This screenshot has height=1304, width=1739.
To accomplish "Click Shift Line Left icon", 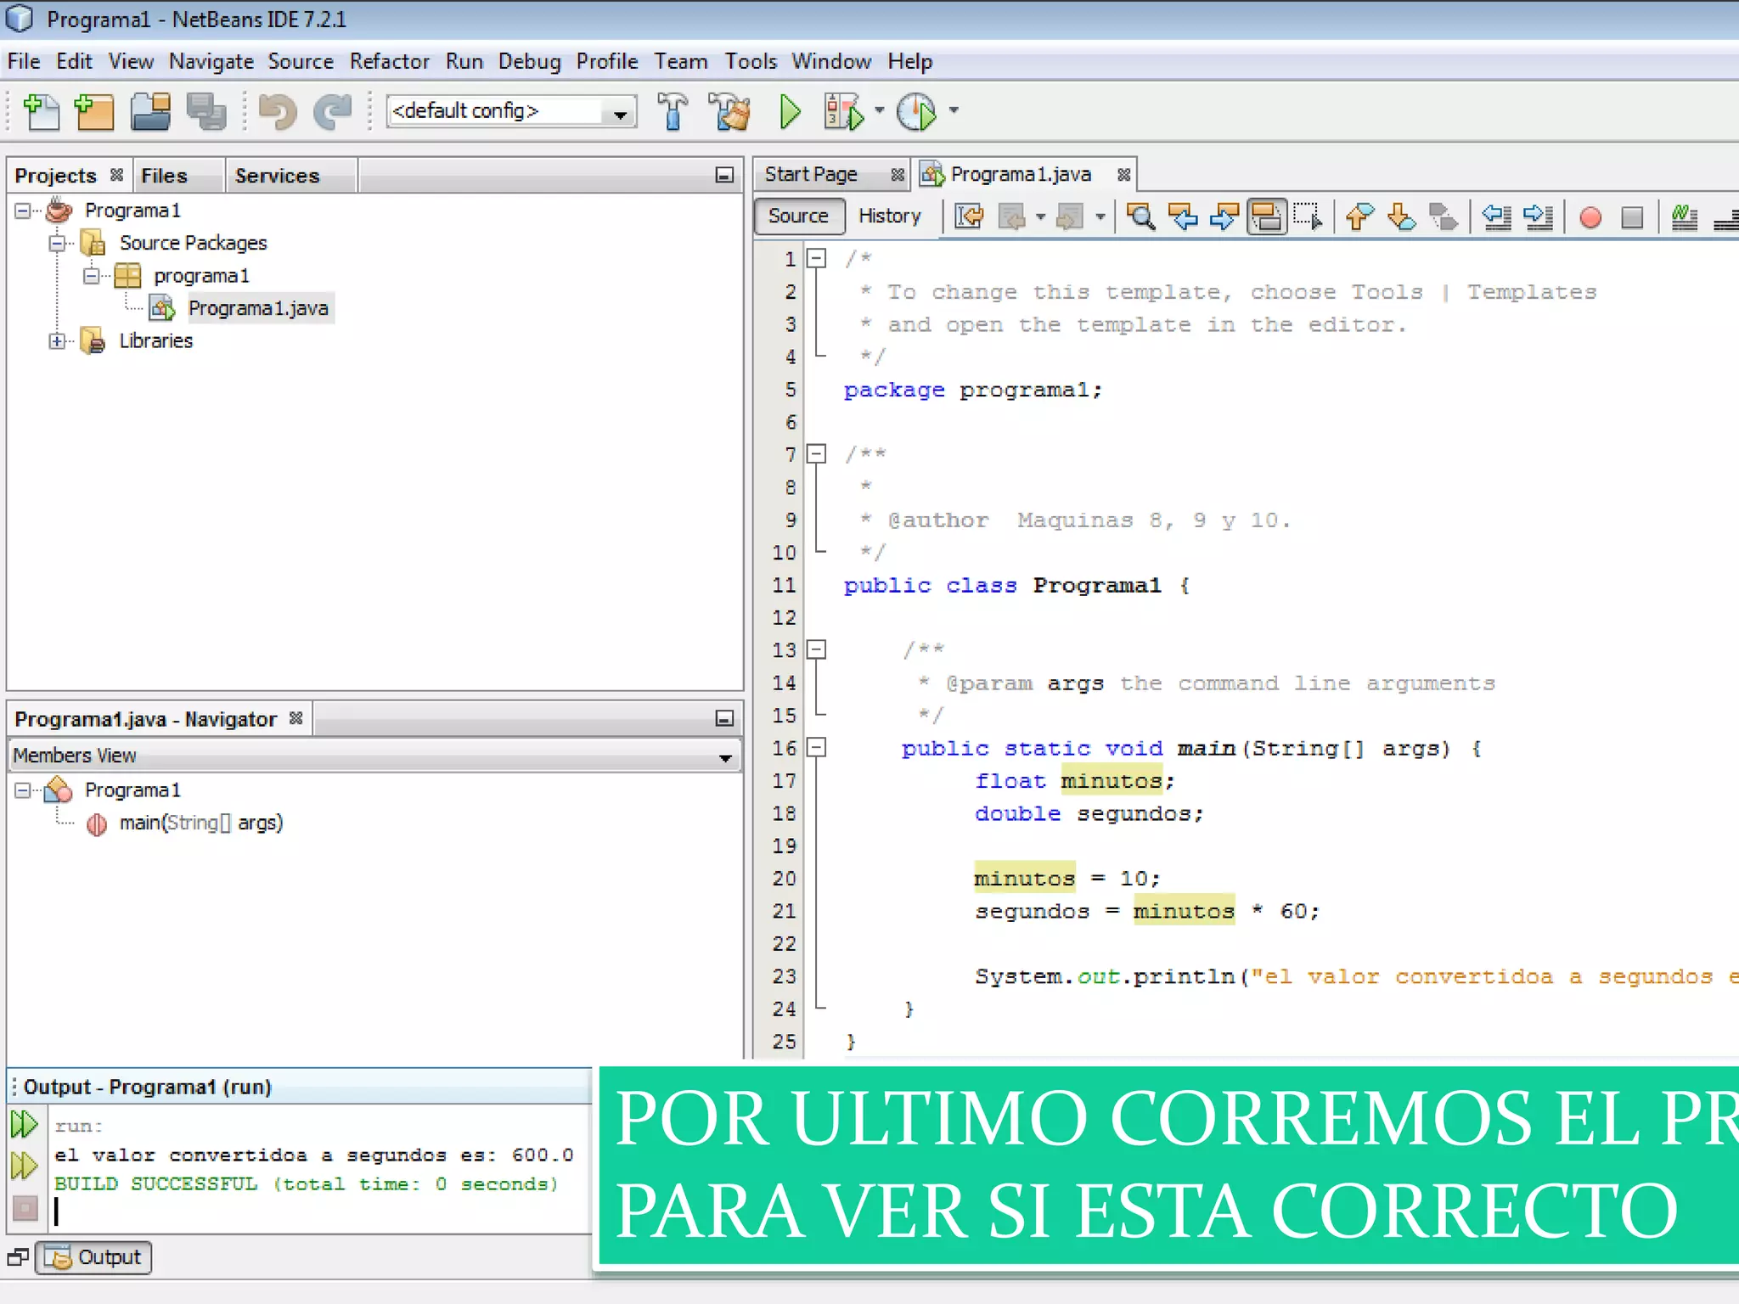I will pos(1496,217).
